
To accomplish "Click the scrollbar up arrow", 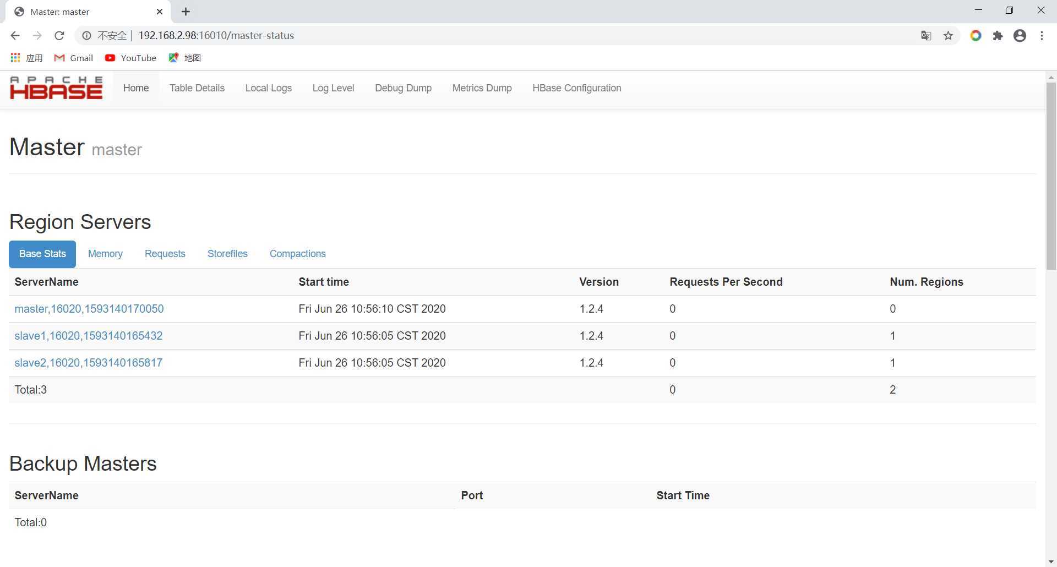I will 1051,77.
